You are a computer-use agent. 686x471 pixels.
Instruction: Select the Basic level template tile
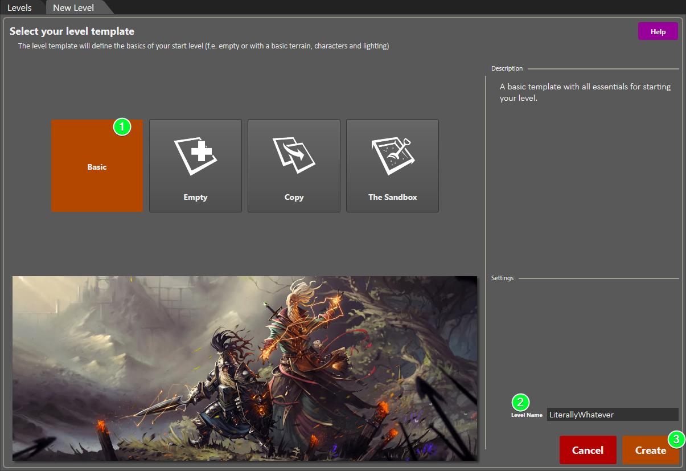pos(97,165)
